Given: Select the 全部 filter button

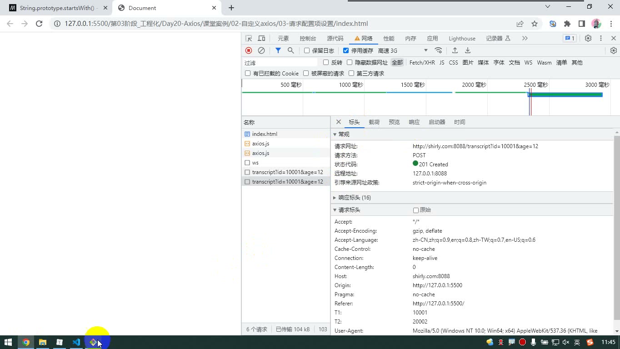Looking at the screenshot, I should pos(397,62).
